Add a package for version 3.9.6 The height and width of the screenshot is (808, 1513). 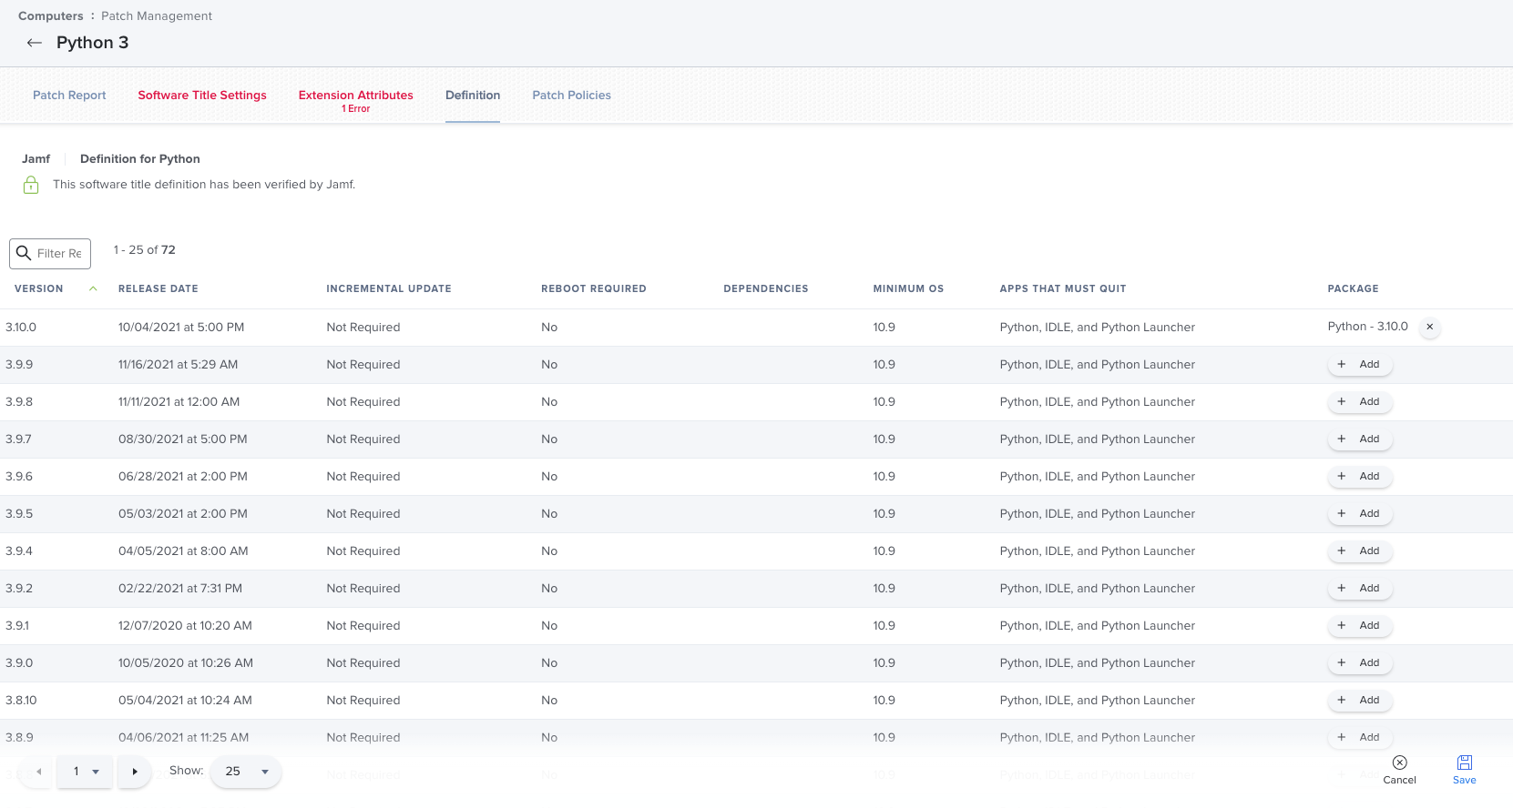[x=1359, y=476]
